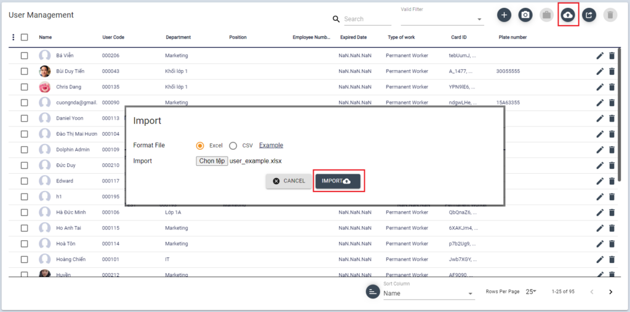
Task: Delete Bùi Duy Tiến row via trash icon
Action: pos(612,71)
